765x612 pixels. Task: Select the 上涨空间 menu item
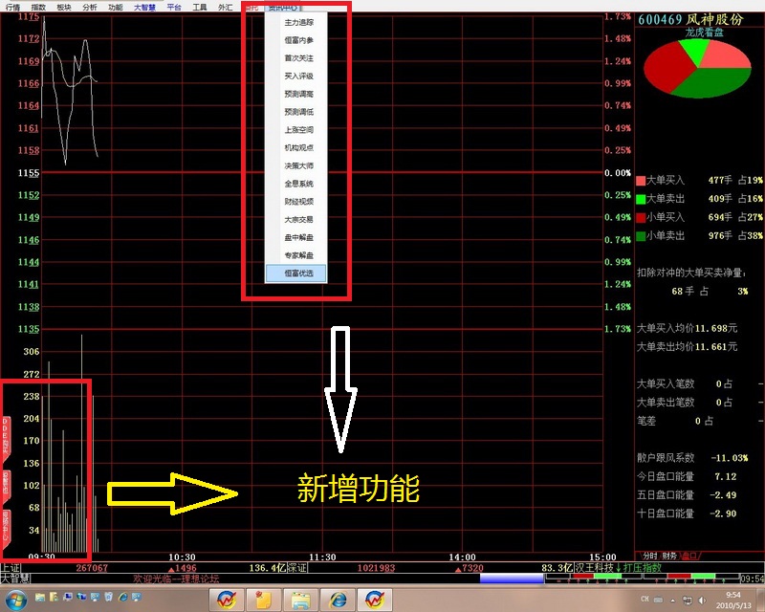(x=296, y=130)
